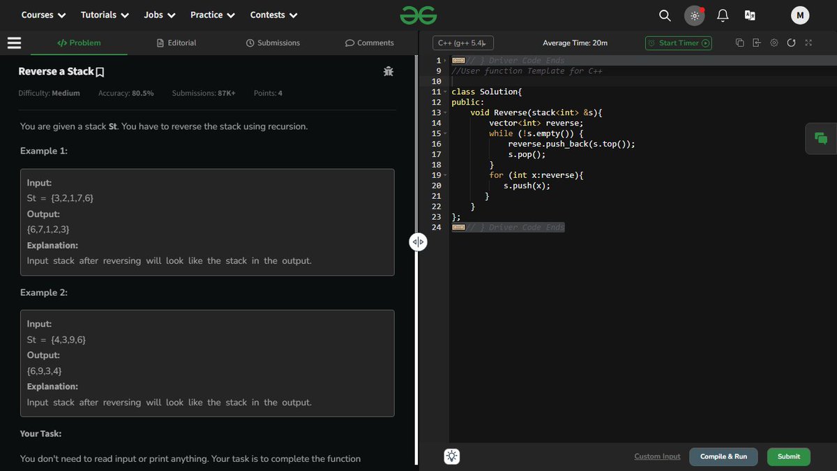The height and width of the screenshot is (471, 837).
Task: Expand the Jobs menu
Action: click(x=160, y=15)
